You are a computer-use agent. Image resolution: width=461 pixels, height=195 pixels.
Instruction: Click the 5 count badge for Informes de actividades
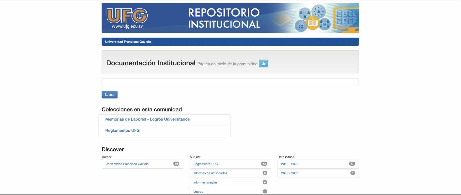(x=265, y=173)
